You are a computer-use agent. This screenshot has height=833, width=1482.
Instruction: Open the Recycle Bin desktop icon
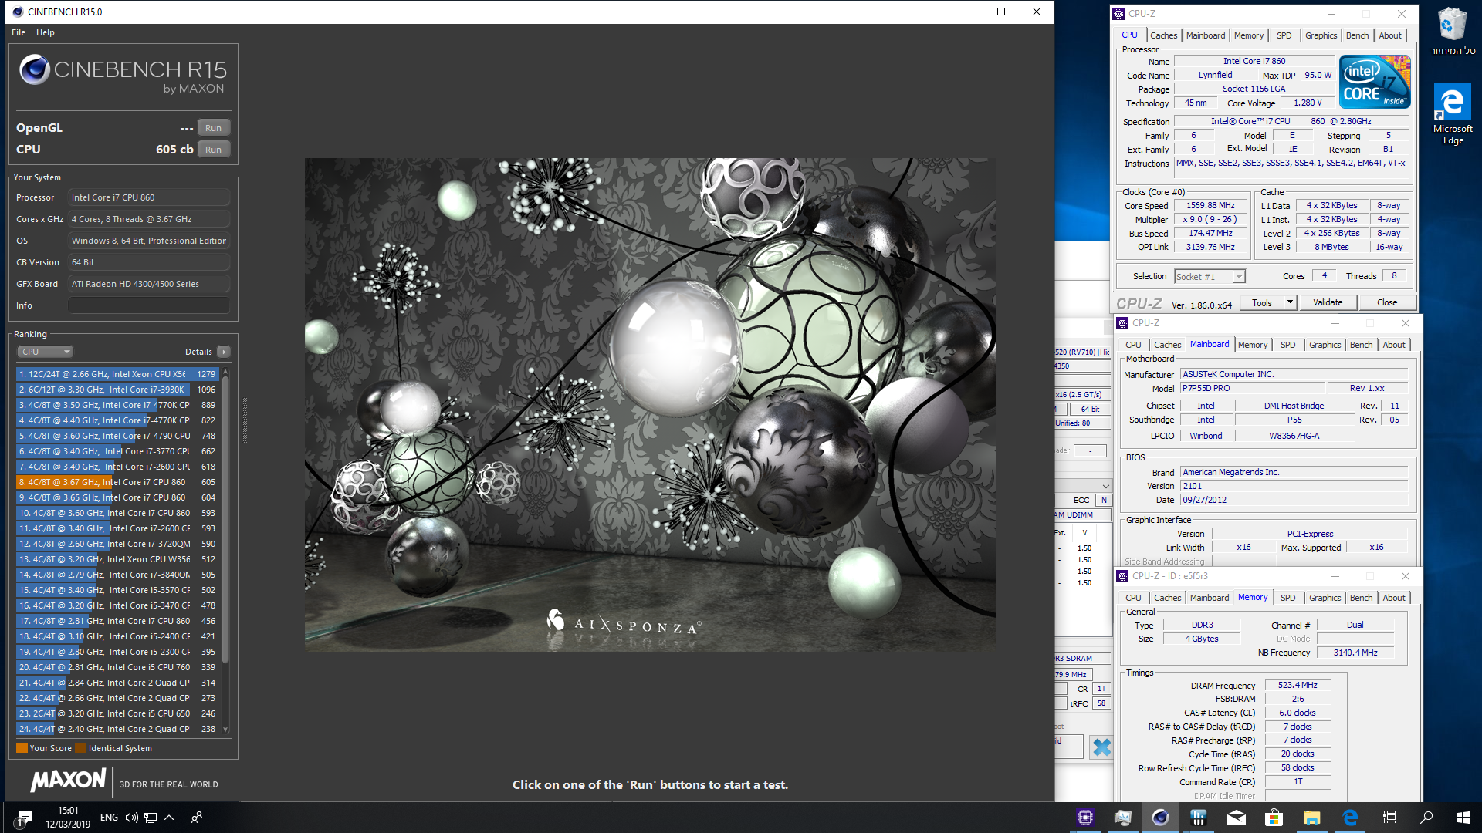1452,32
